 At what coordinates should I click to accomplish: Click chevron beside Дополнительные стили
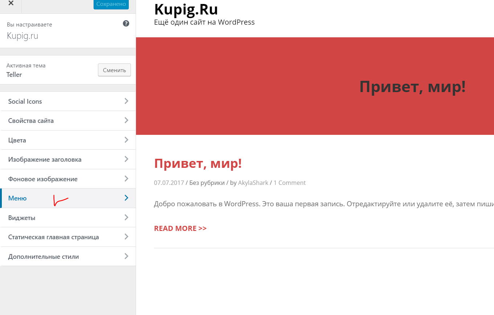[x=126, y=256]
